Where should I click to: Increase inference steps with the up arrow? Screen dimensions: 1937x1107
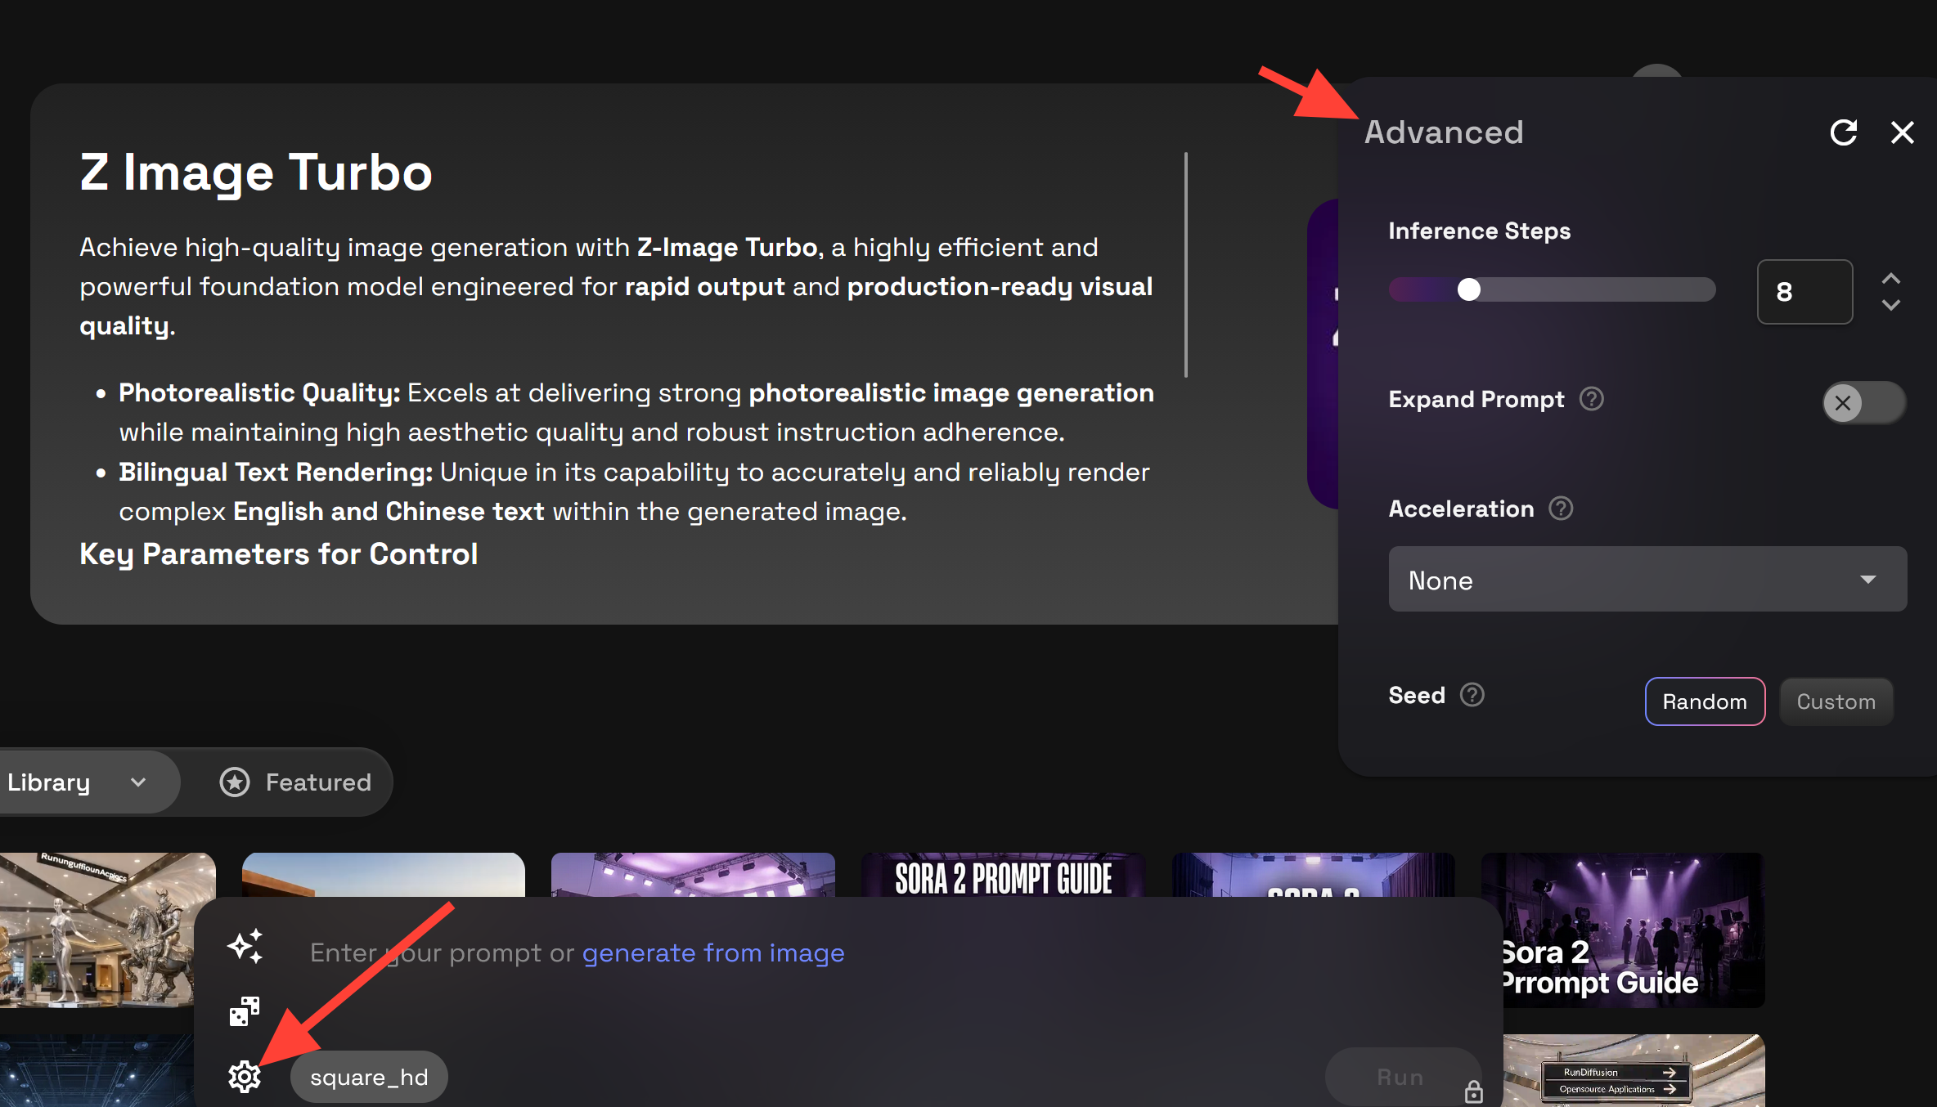pyautogui.click(x=1890, y=279)
